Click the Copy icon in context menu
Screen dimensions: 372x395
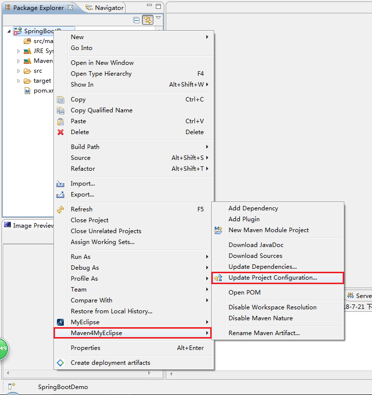click(60, 99)
